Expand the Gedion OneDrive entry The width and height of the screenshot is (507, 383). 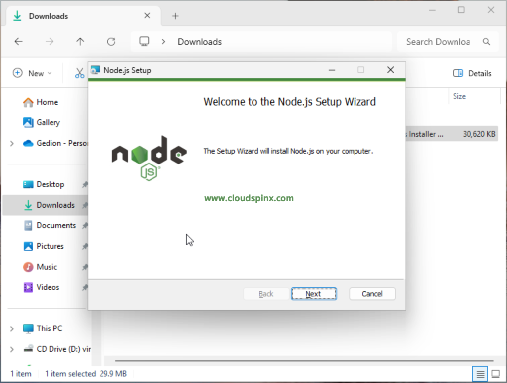(11, 143)
